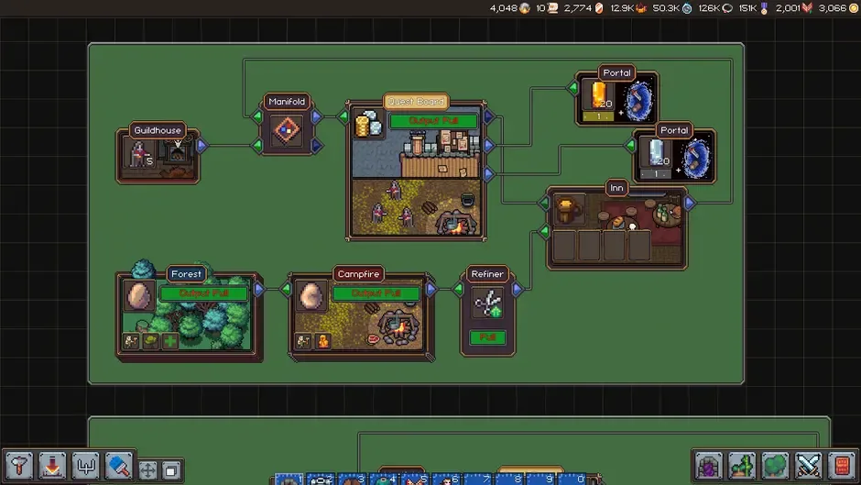Screen dimensions: 861x485
Task: Click the orange figure icon in Campfire
Action: click(322, 341)
